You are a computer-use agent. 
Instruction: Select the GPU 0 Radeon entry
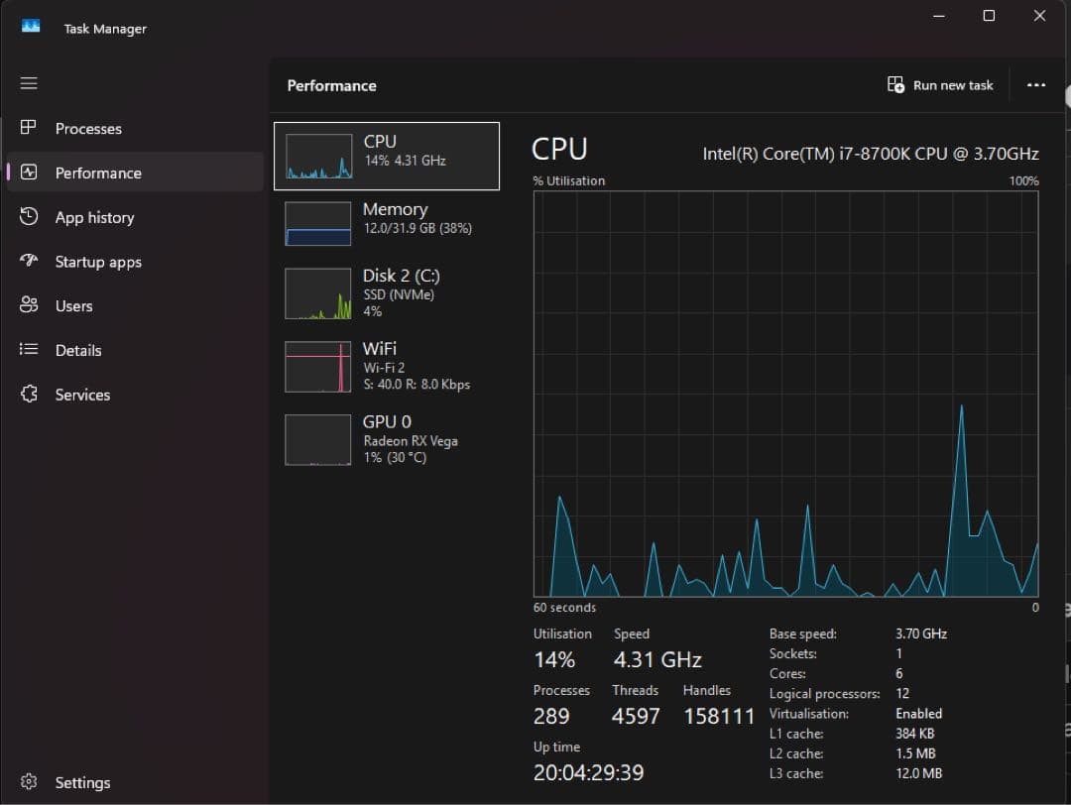(387, 438)
